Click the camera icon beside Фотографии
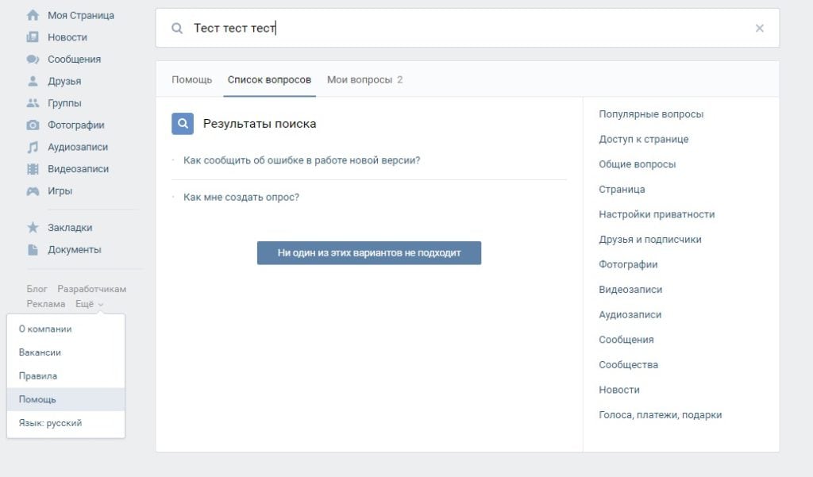 [33, 125]
